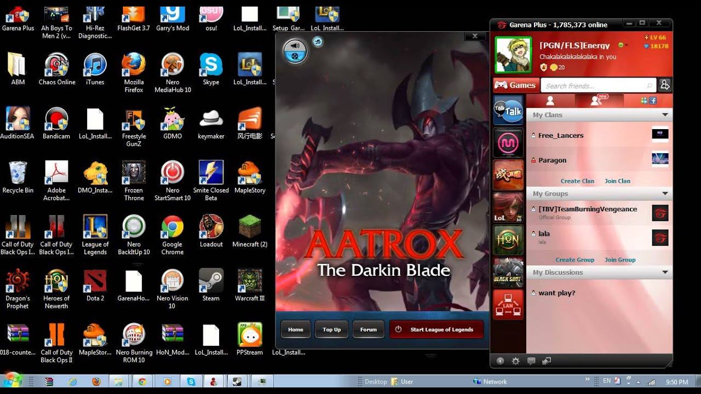Click the Windows Start button

(x=12, y=380)
